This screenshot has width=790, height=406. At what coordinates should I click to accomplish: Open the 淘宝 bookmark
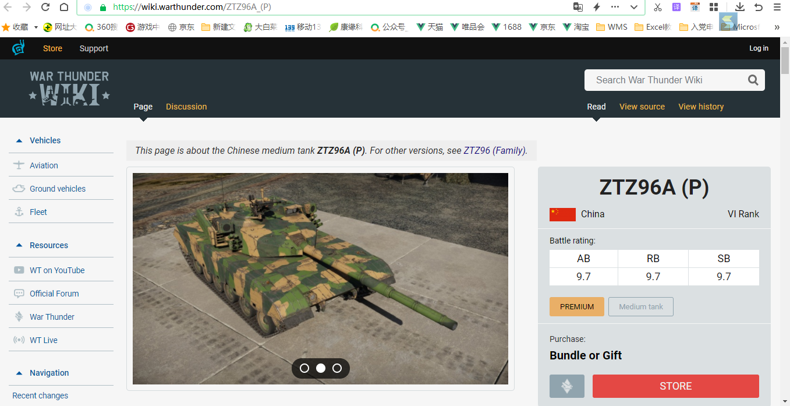(576, 27)
